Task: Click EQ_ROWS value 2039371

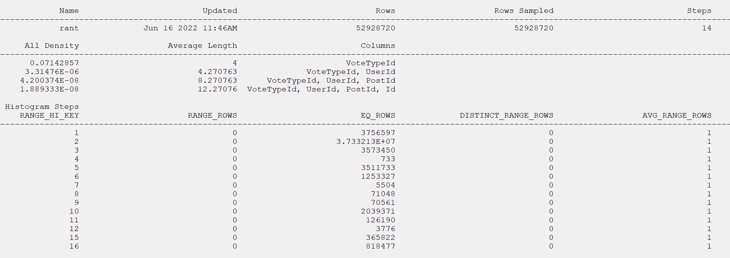Action: click(378, 211)
